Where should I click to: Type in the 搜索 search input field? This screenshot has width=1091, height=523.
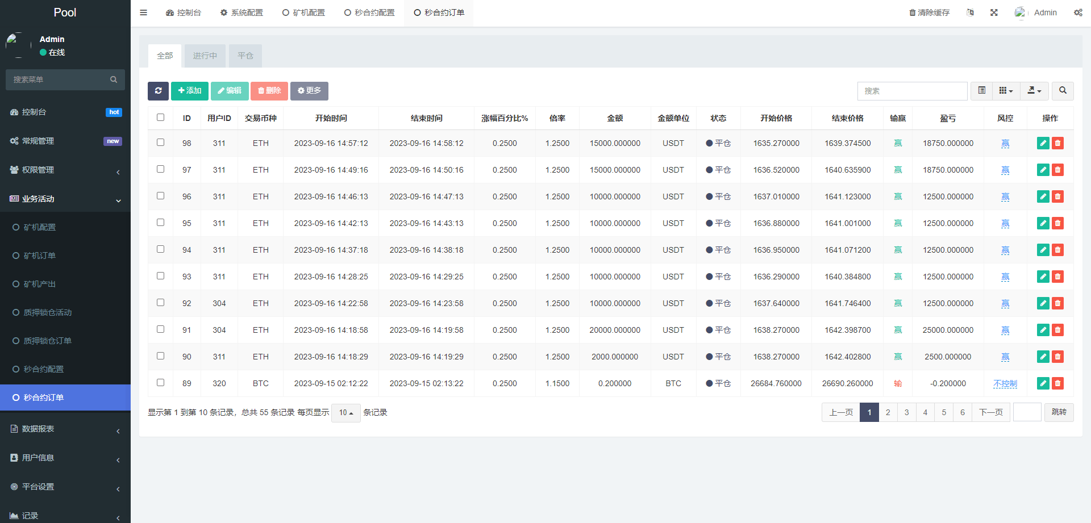912,91
